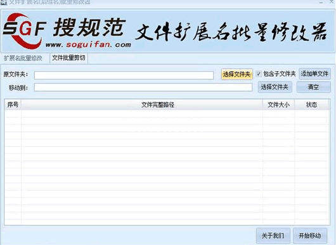This screenshot has height=245, width=336.
Task: Select the 文件批量剪切 tab
Action: pyautogui.click(x=68, y=58)
